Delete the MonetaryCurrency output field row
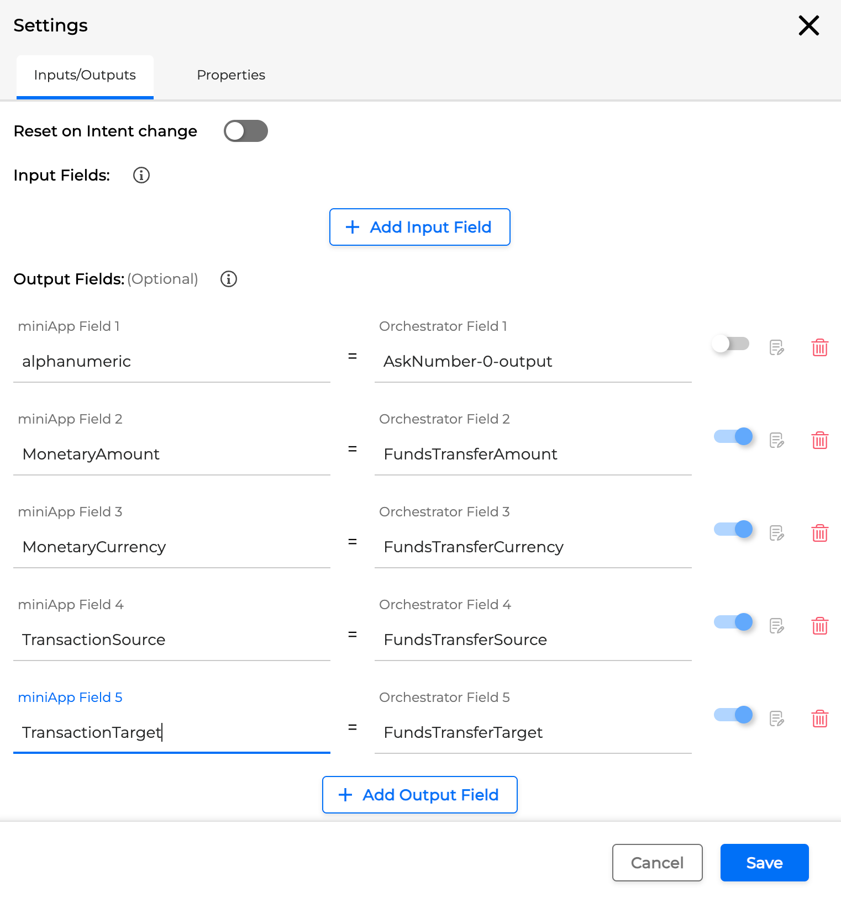This screenshot has width=841, height=898. (x=819, y=533)
